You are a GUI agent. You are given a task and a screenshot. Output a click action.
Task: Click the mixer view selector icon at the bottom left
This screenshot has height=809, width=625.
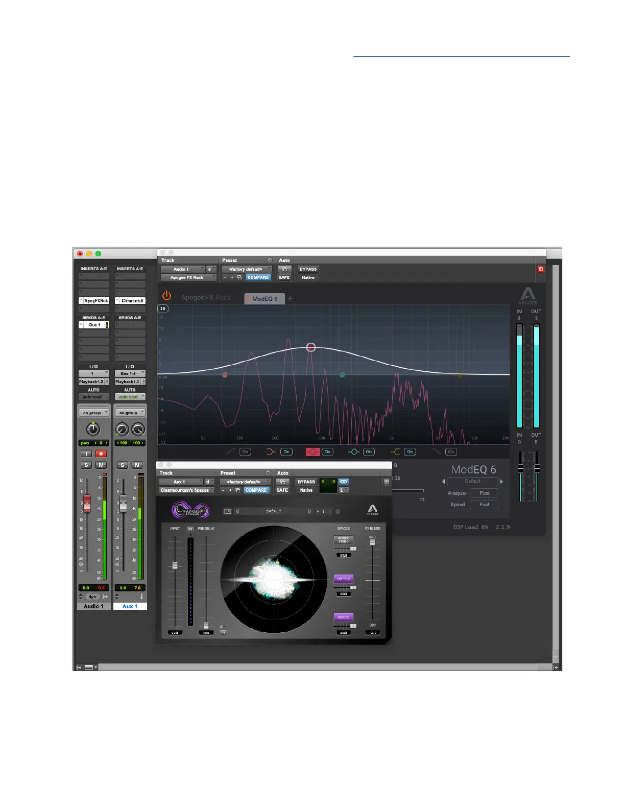(x=90, y=667)
